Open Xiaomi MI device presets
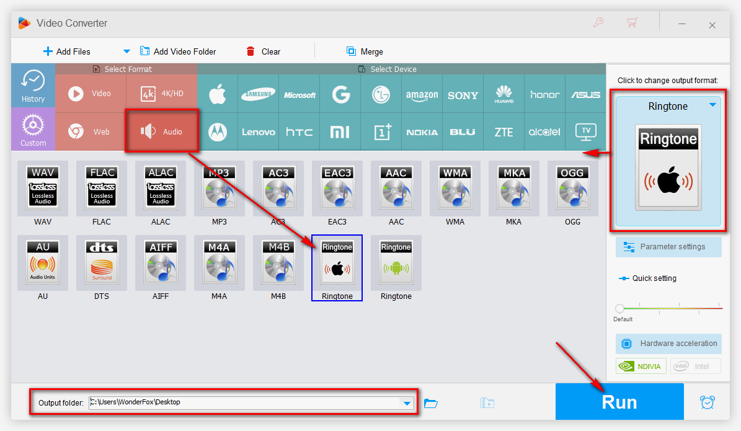 (340, 132)
